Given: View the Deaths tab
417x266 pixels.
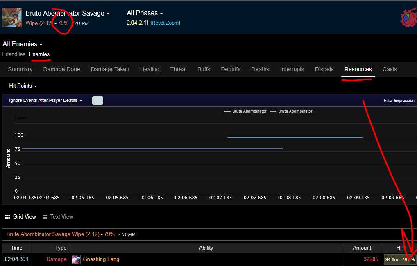Looking at the screenshot, I should (261, 69).
